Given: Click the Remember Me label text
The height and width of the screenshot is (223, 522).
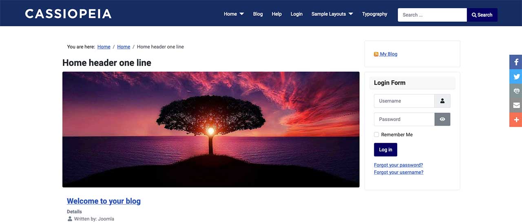Looking at the screenshot, I should 397,135.
